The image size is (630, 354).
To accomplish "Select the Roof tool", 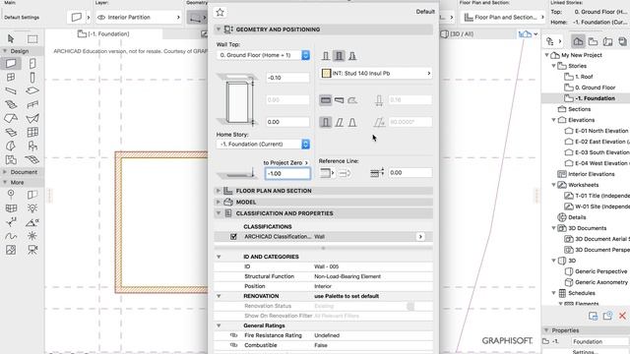I will click(x=11, y=118).
